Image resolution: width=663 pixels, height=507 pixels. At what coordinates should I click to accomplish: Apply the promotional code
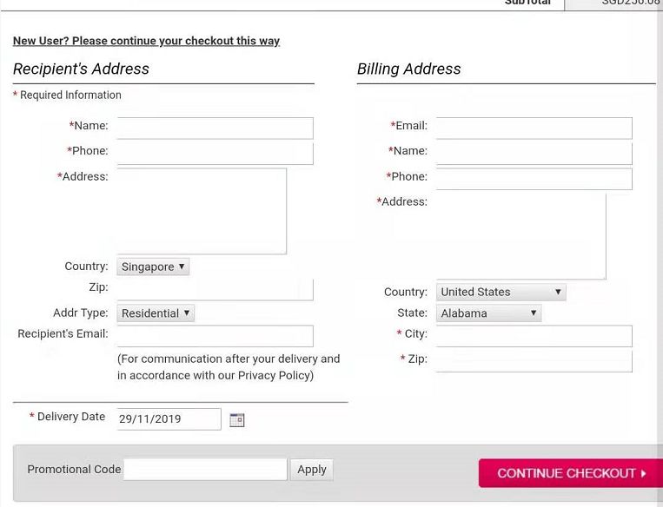pos(311,470)
